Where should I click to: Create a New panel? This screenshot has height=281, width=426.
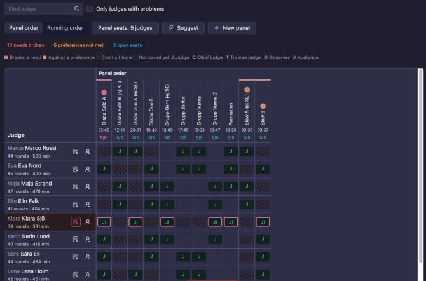pos(231,28)
